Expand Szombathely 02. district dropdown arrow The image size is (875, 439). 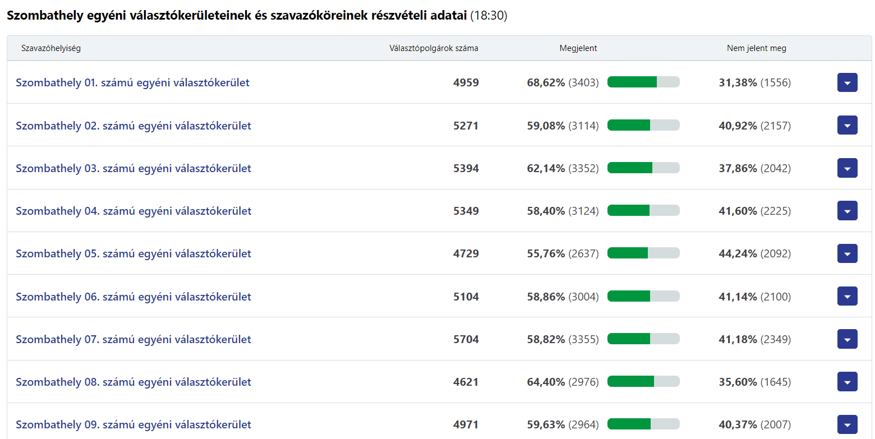pyautogui.click(x=847, y=125)
